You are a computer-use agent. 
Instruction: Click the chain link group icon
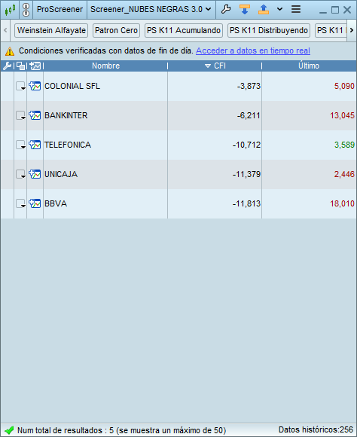(26, 10)
